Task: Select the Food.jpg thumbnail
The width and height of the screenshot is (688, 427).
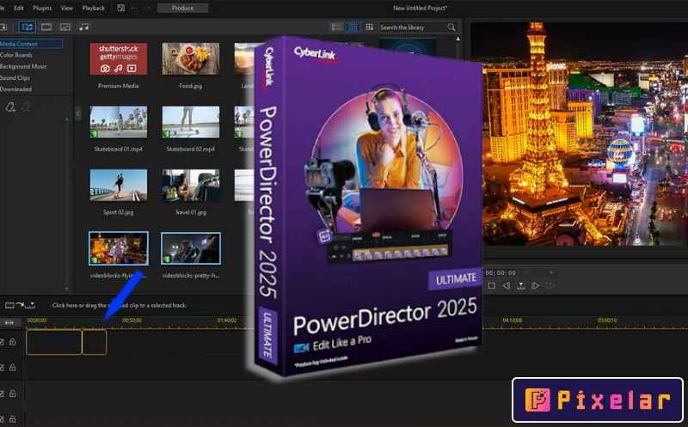Action: (191, 58)
